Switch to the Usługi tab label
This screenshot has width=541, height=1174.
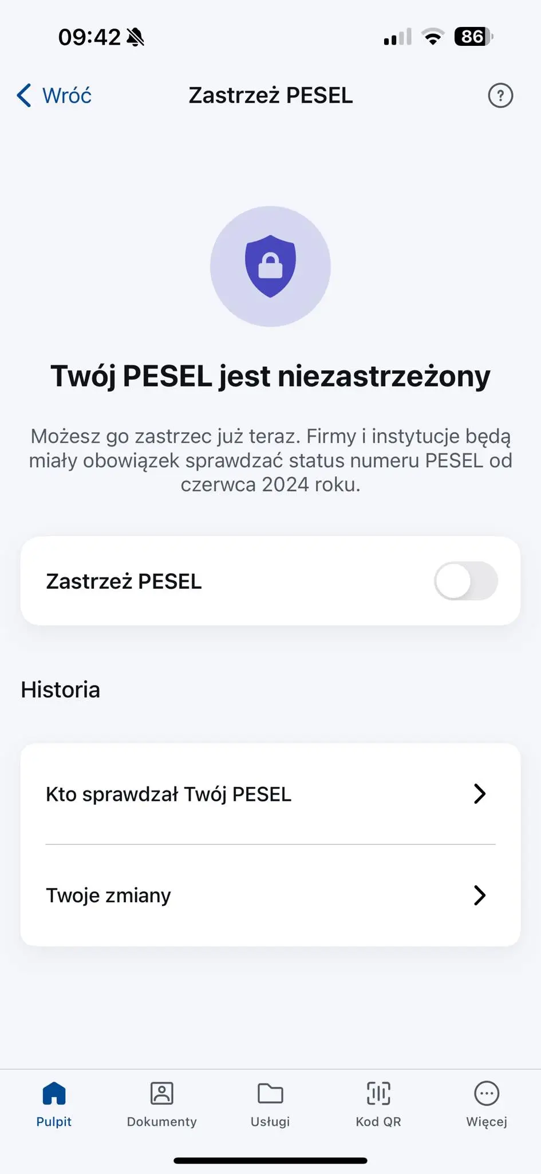(270, 1122)
